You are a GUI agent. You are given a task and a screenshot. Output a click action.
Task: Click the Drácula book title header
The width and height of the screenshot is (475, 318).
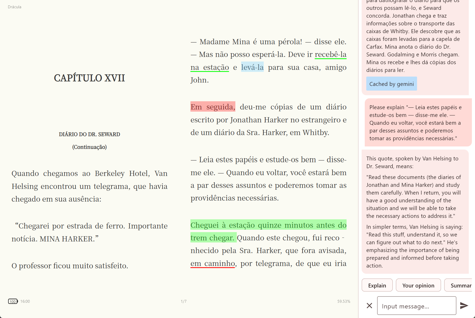coord(14,7)
